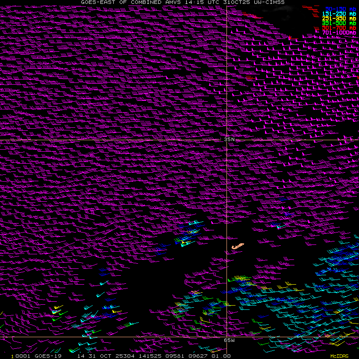Click the yellow 251-350 mb legend entry

(339, 18)
